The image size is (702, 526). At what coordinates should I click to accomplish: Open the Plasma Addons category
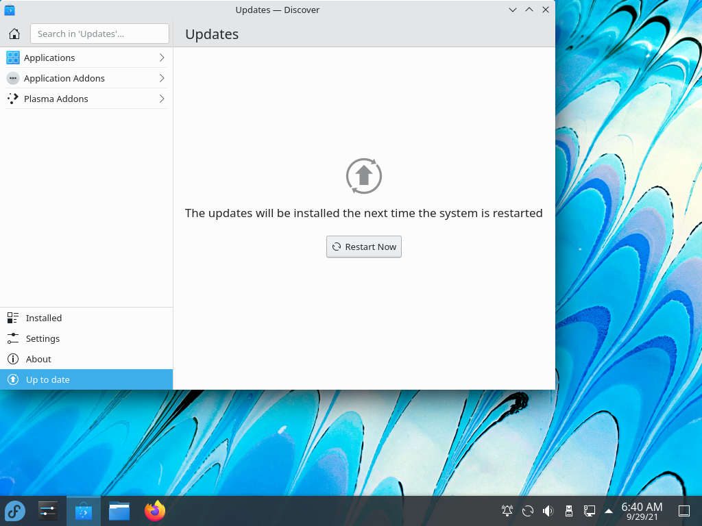tap(86, 99)
